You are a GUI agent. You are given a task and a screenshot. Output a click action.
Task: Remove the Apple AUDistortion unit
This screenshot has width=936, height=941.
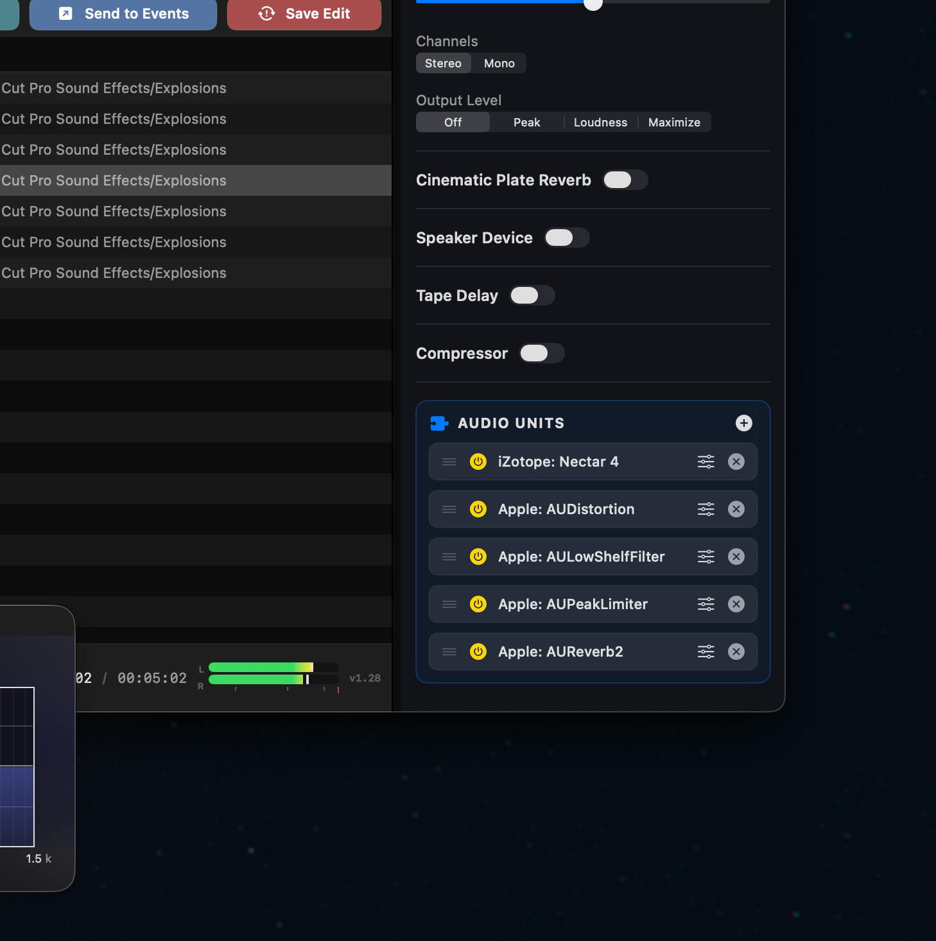(736, 509)
